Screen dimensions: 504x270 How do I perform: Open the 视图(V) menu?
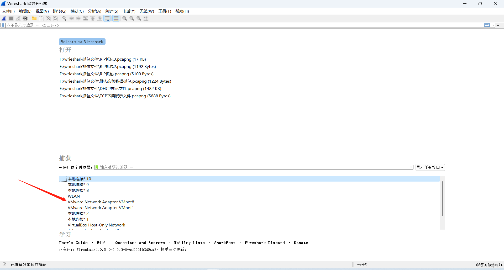42,11
